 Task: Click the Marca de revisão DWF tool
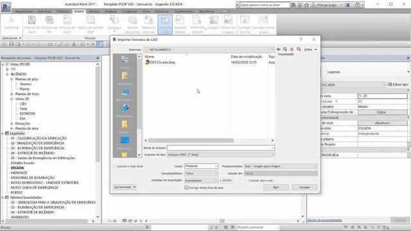point(91,24)
